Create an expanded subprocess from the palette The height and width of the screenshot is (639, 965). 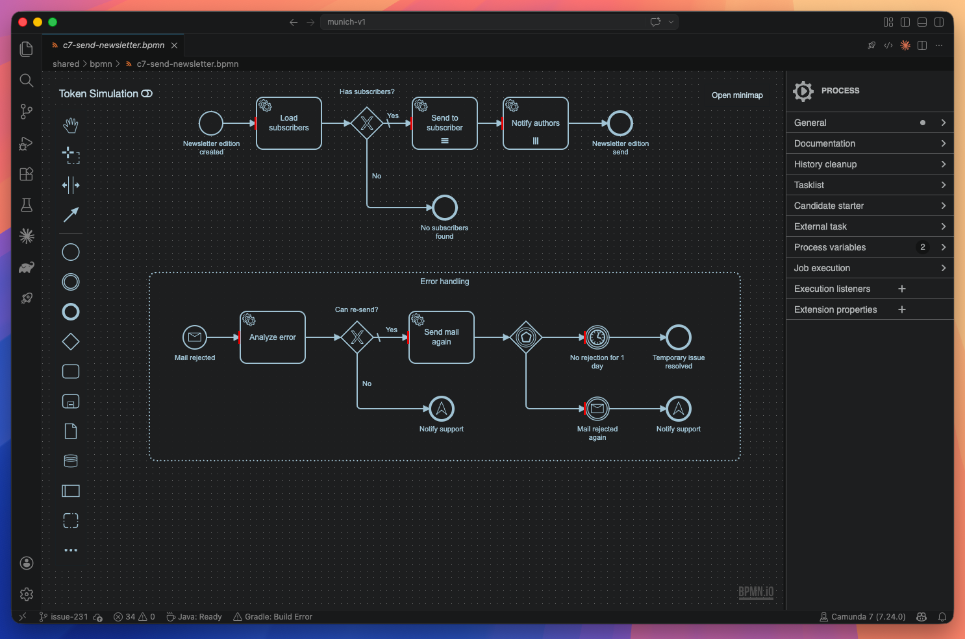[x=71, y=401]
